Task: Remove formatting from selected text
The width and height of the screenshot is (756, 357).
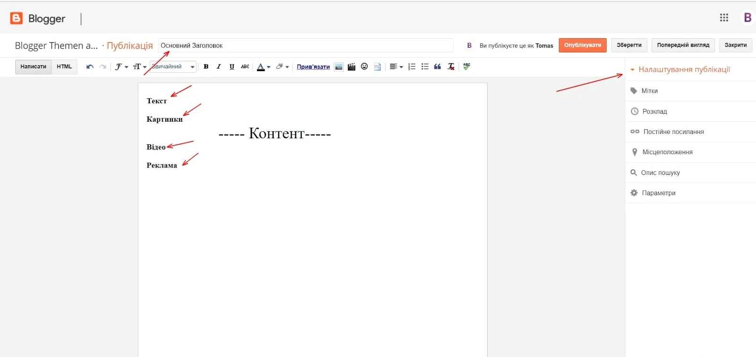Action: click(x=451, y=66)
